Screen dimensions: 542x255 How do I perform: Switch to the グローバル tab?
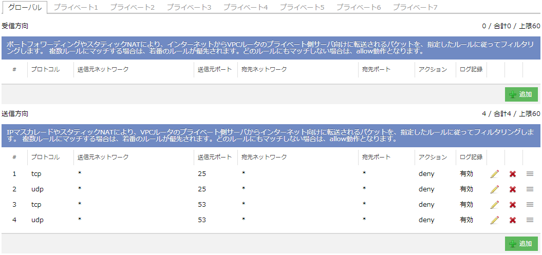pos(25,7)
